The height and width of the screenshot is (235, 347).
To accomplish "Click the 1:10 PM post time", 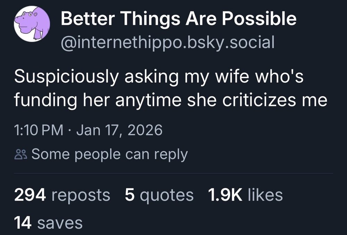I will click(x=38, y=130).
